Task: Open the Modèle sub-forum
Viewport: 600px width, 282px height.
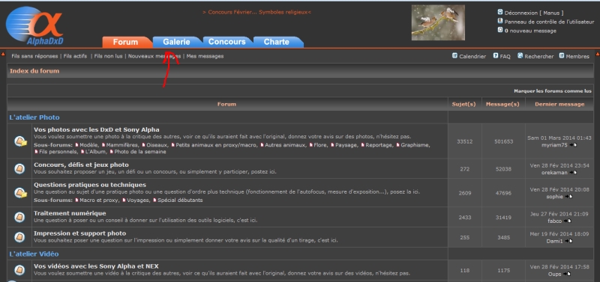Action: (88, 145)
